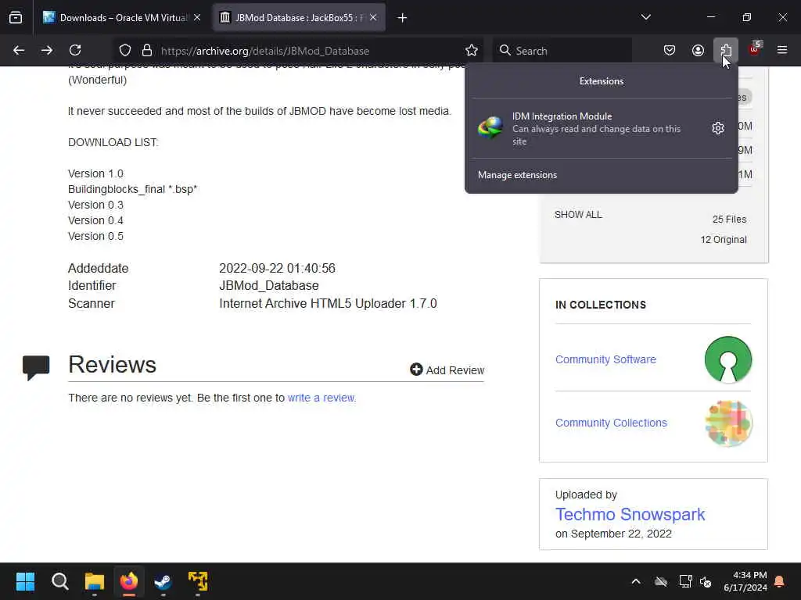Image resolution: width=801 pixels, height=600 pixels.
Task: Click the Addeddate value 2022-09-22 01:40:56
Action: pos(277,269)
